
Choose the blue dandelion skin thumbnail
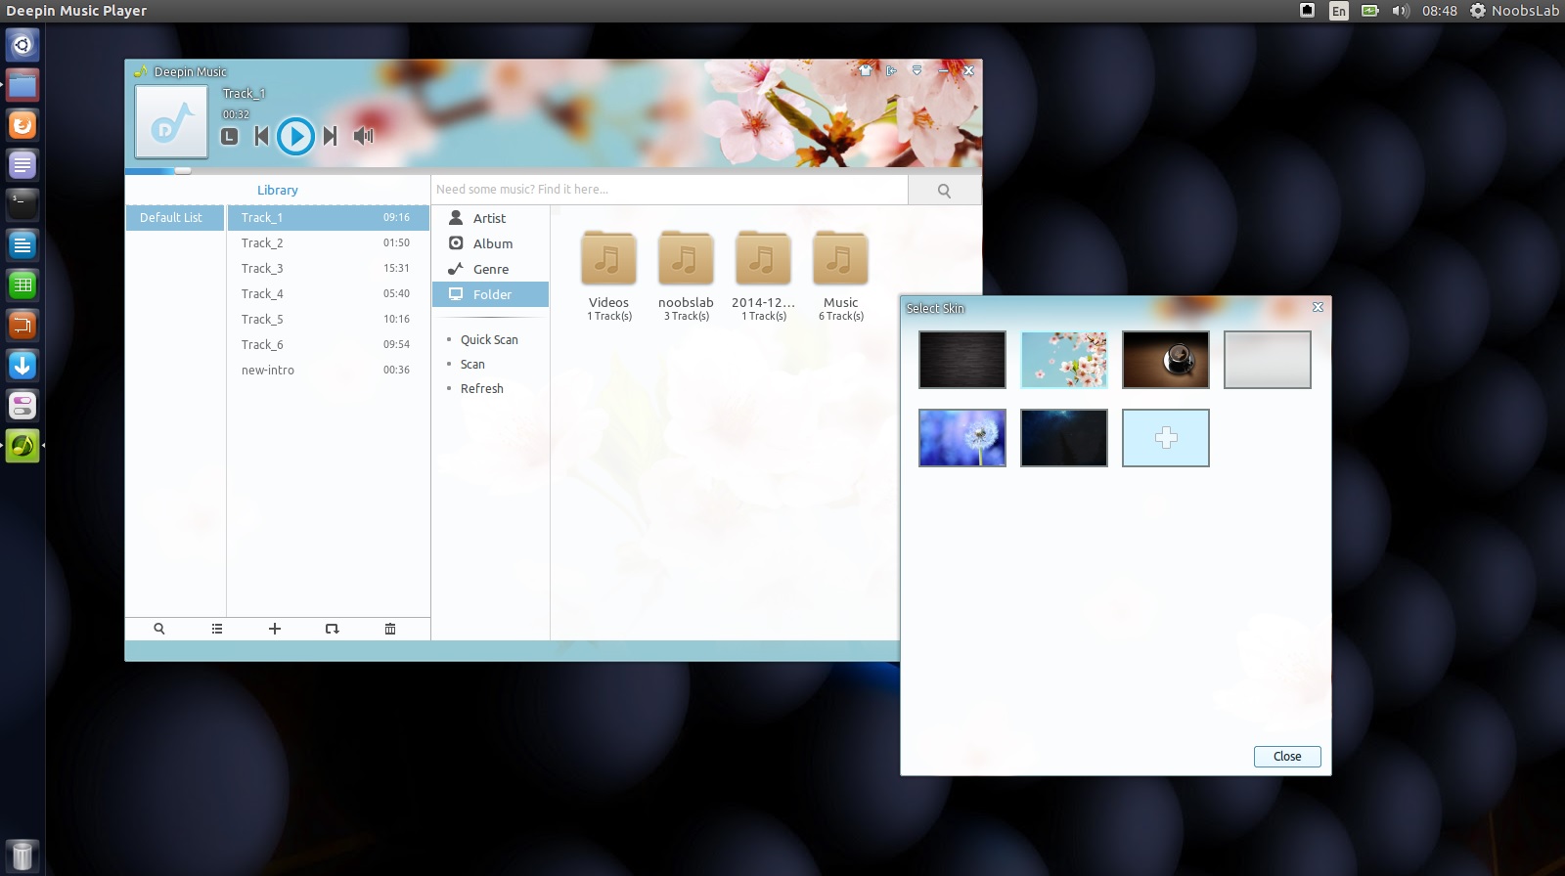pos(962,438)
